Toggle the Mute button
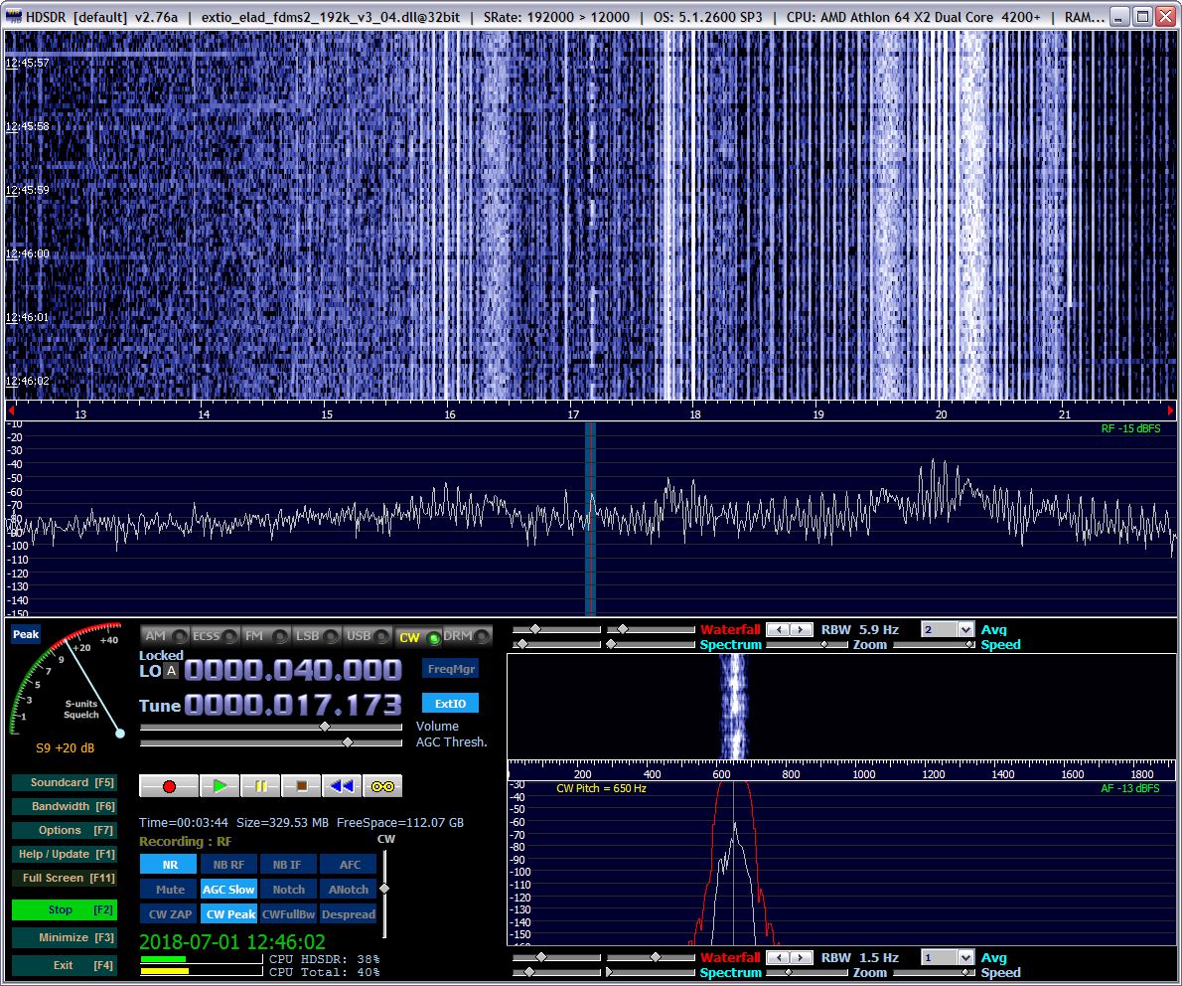 click(168, 890)
